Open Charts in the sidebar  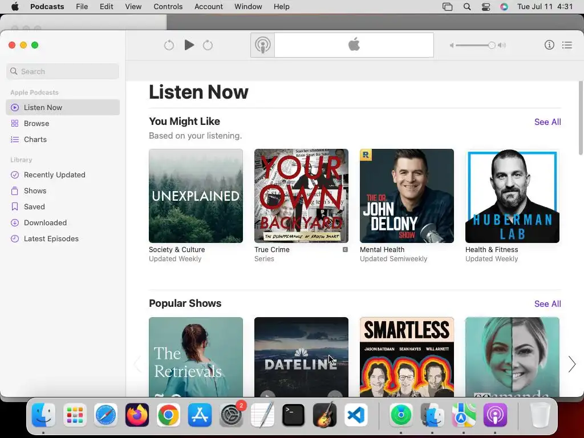tap(63, 139)
